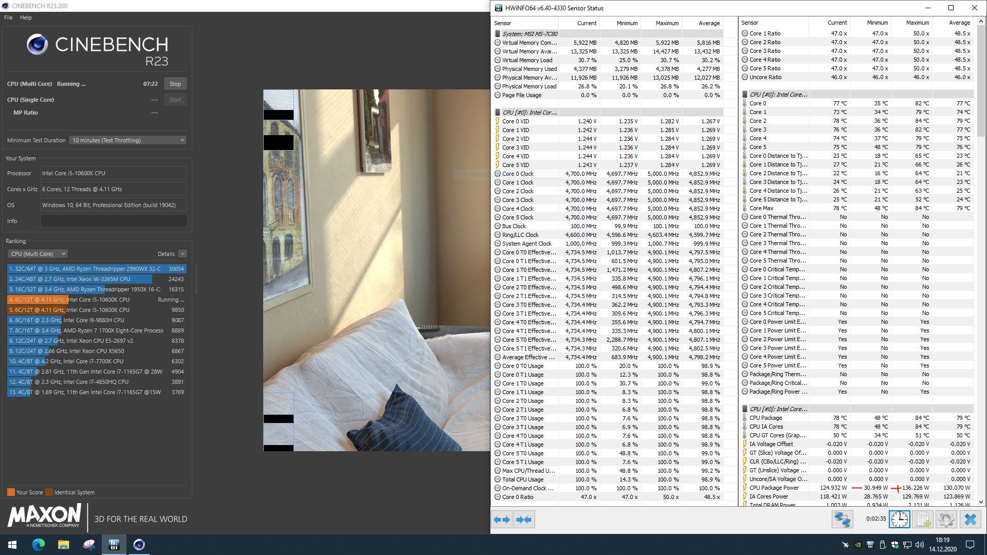The width and height of the screenshot is (987, 555).
Task: Select the running i5-10600K ranking entry
Action: point(97,300)
